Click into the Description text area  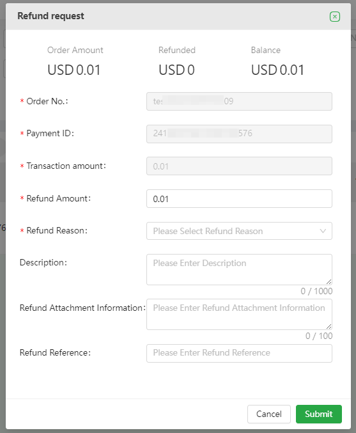tap(239, 269)
